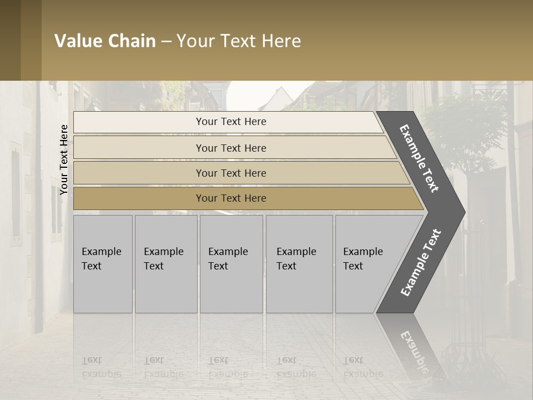533x400 pixels.
Task: Select the second horizontal bar from top
Action: coord(230,148)
